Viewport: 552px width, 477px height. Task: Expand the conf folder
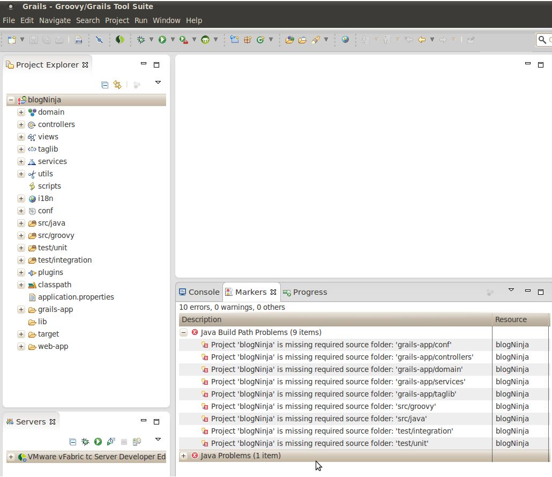click(x=21, y=211)
